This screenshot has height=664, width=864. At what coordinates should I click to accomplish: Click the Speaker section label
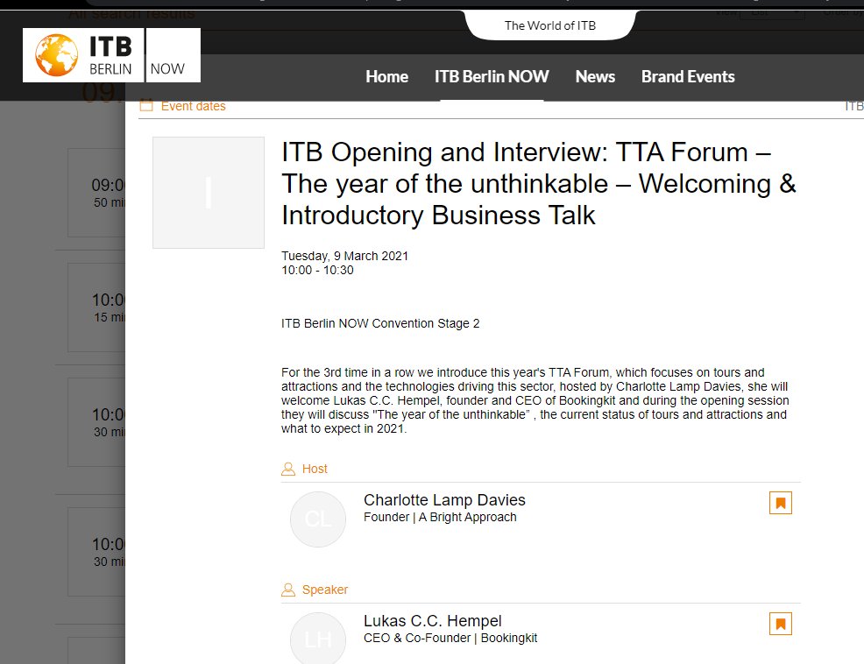[x=324, y=590]
